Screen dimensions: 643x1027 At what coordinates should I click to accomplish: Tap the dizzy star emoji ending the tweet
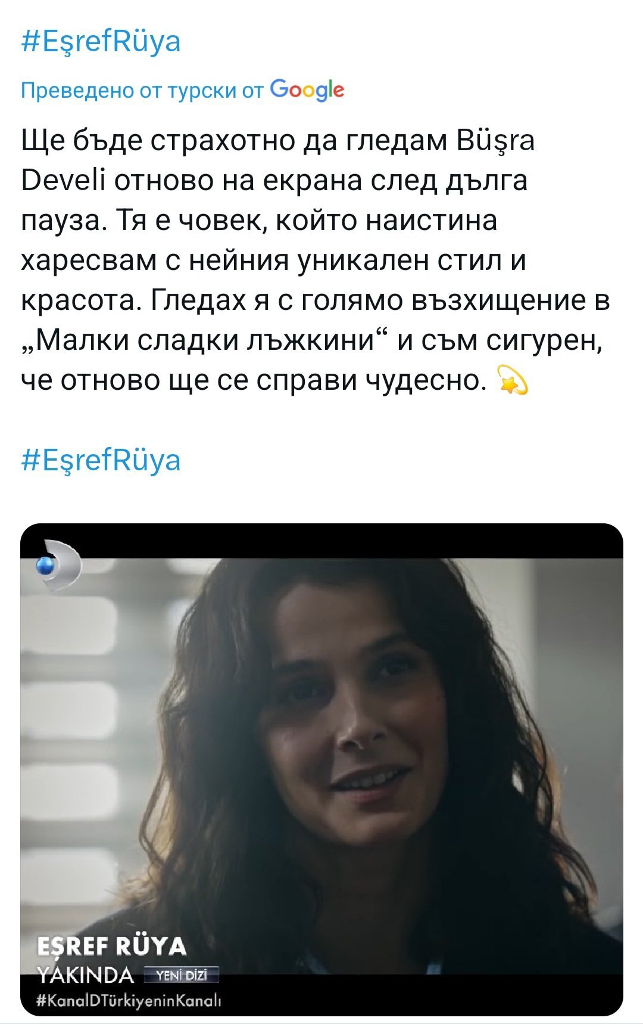pyautogui.click(x=511, y=379)
